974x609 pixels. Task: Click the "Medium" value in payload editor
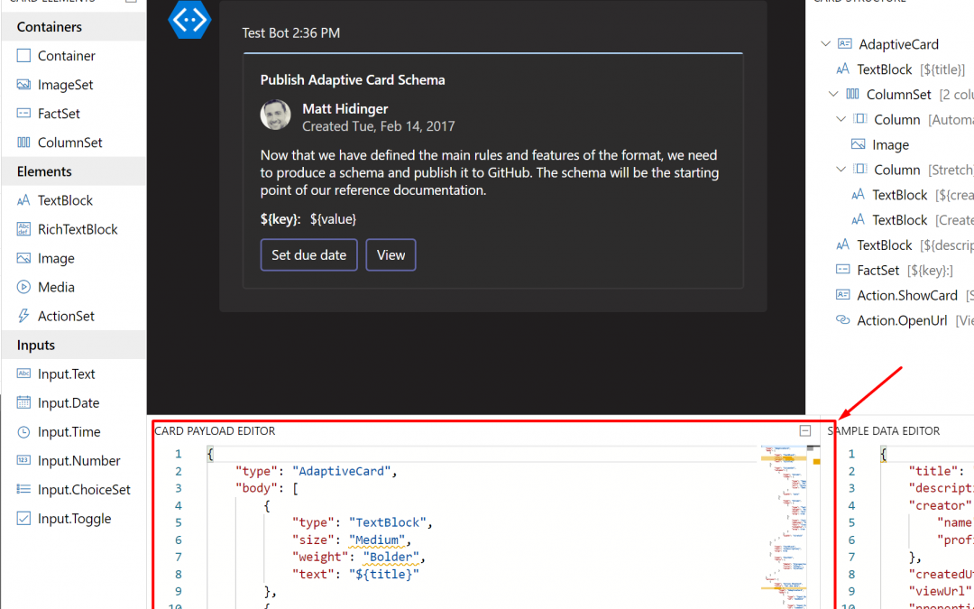(x=376, y=540)
